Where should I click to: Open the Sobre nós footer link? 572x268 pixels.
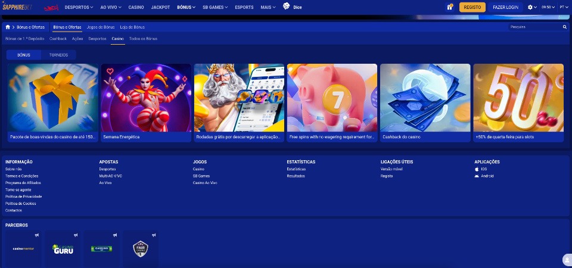click(14, 169)
